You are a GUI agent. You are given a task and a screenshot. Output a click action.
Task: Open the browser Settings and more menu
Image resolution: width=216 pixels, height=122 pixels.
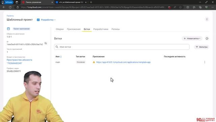point(213,7)
